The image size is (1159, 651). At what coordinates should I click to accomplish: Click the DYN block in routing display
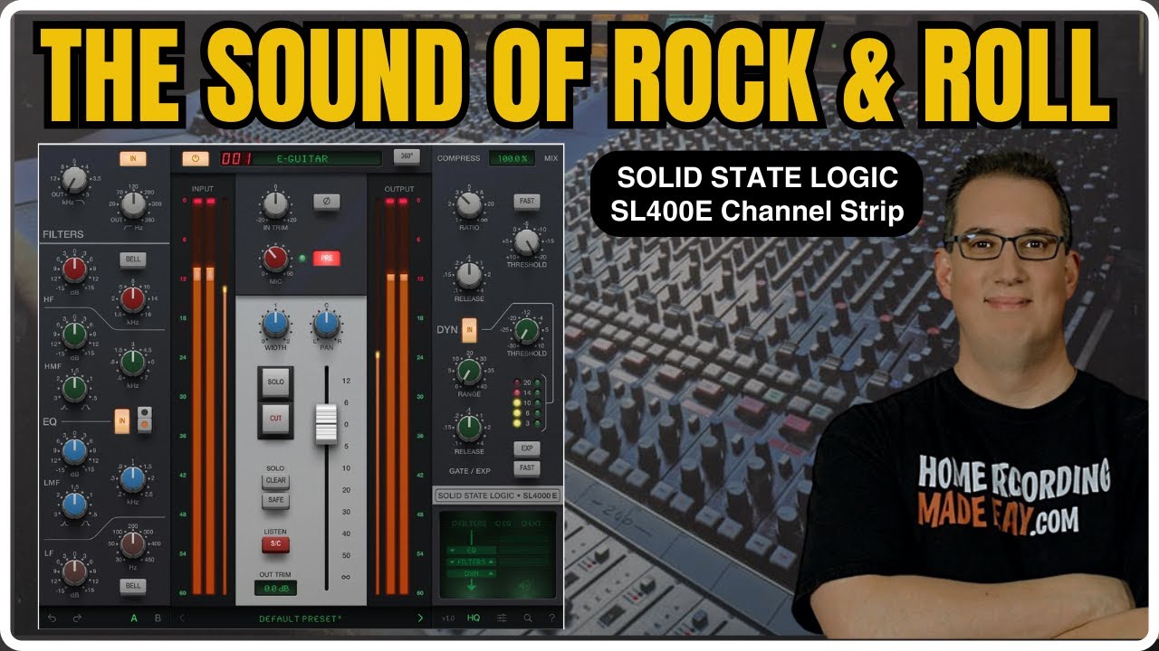pyautogui.click(x=470, y=573)
